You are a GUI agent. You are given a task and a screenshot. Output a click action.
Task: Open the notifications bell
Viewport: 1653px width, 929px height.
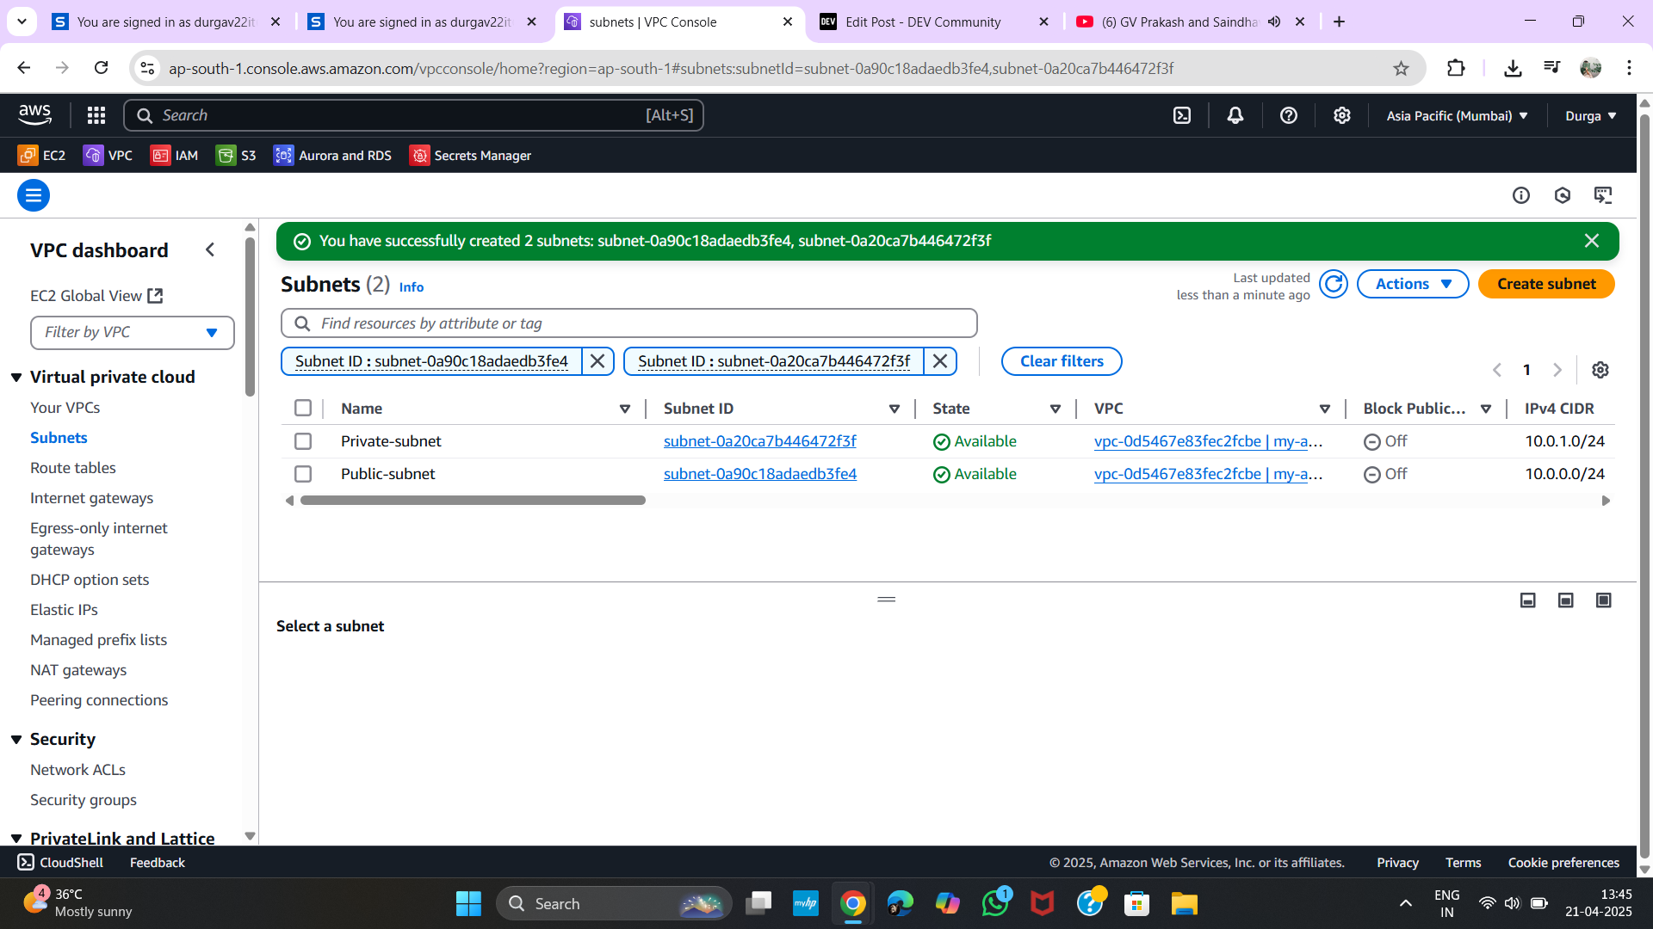click(1235, 115)
